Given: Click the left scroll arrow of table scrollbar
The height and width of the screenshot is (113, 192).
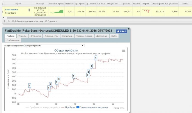Looking at the screenshot, I should (3, 18).
